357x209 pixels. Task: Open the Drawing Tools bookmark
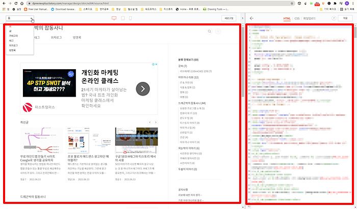click(216, 9)
